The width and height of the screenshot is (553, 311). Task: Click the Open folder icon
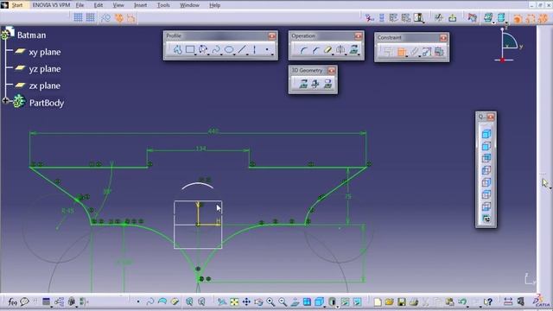tap(390, 301)
